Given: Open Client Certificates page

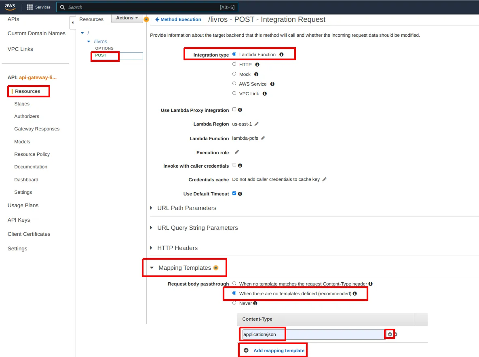Looking at the screenshot, I should tap(29, 234).
